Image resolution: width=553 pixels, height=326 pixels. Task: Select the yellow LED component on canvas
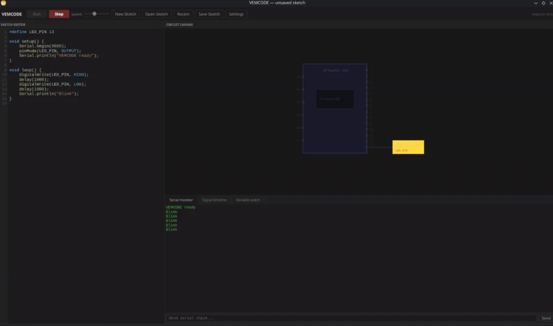(408, 147)
